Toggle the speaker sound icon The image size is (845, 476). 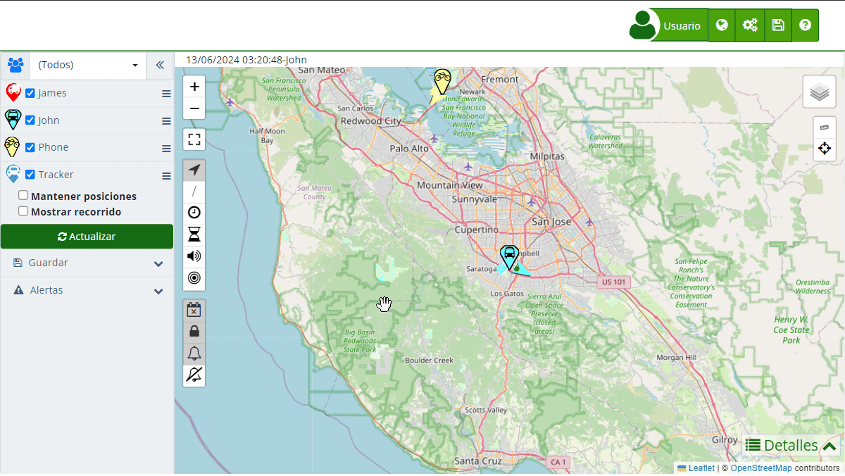pyautogui.click(x=194, y=256)
